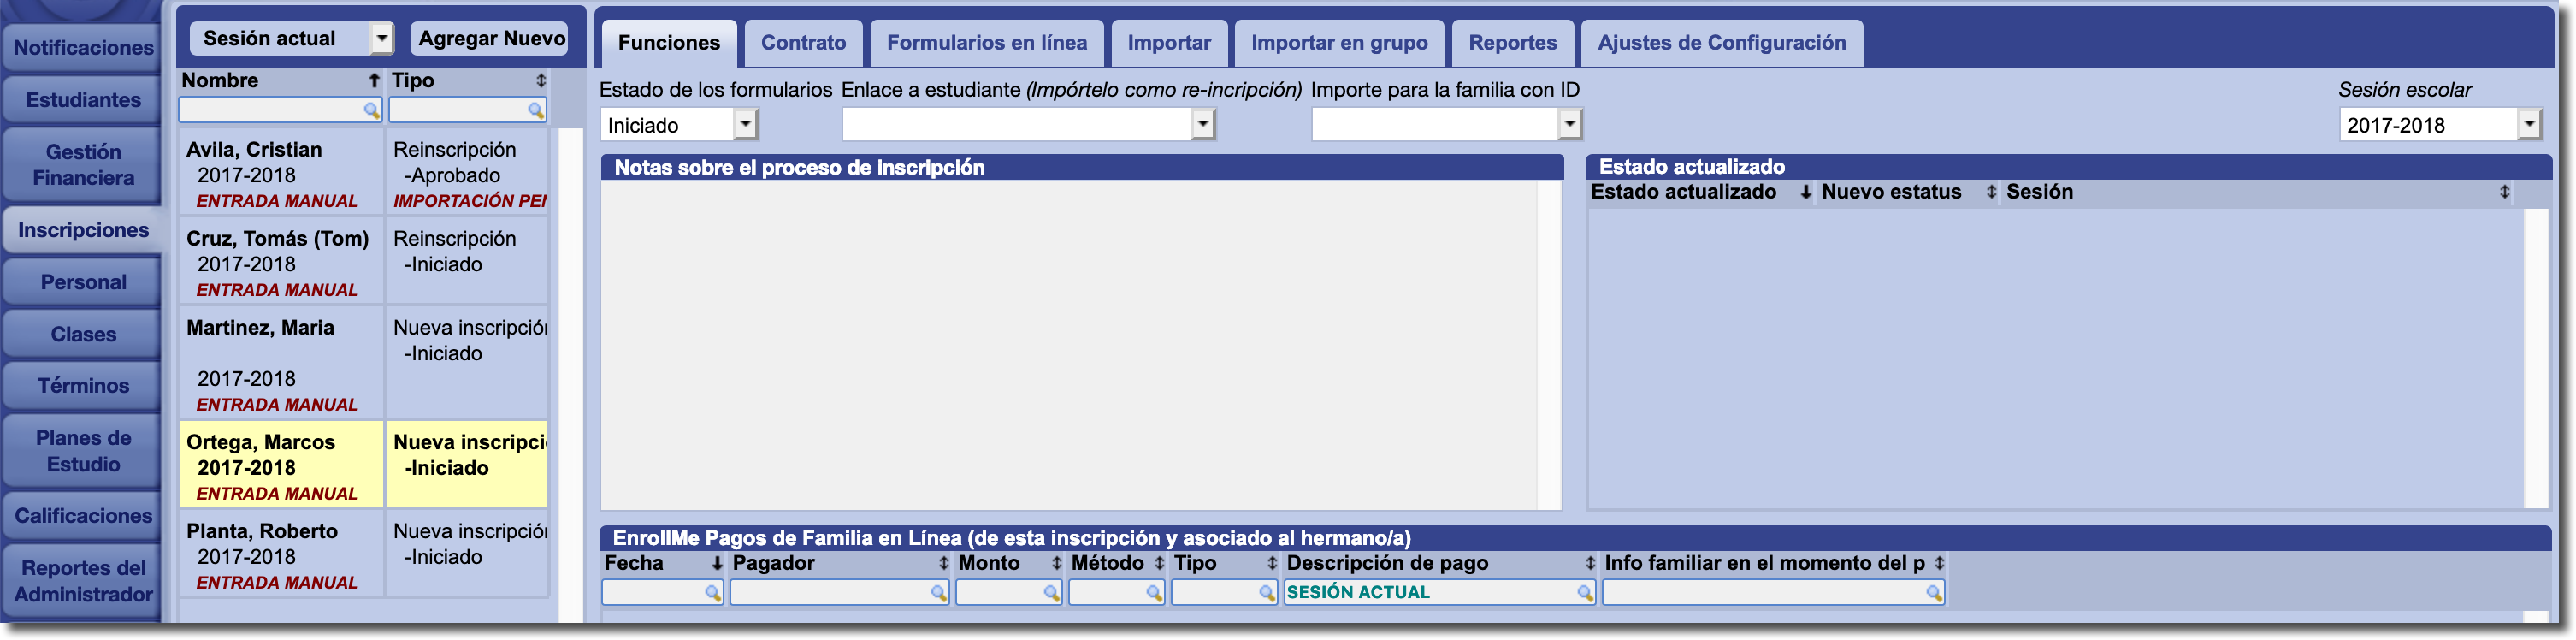Click sort arrows beside Monto column

tap(1056, 564)
